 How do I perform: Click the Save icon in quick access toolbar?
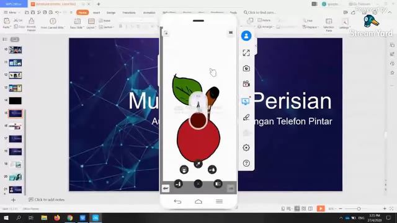33,12
